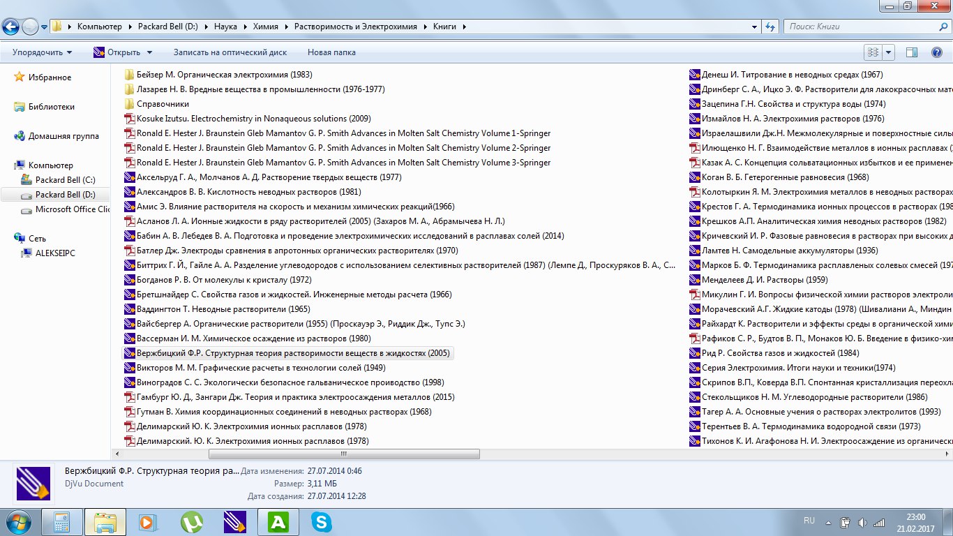Image resolution: width=953 pixels, height=536 pixels.
Task: Open the Help question mark icon
Action: [x=937, y=52]
